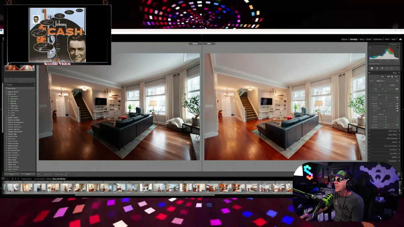Screen dimensions: 404x227
Task: Select the Red Eye correction tool
Action: [387, 68]
